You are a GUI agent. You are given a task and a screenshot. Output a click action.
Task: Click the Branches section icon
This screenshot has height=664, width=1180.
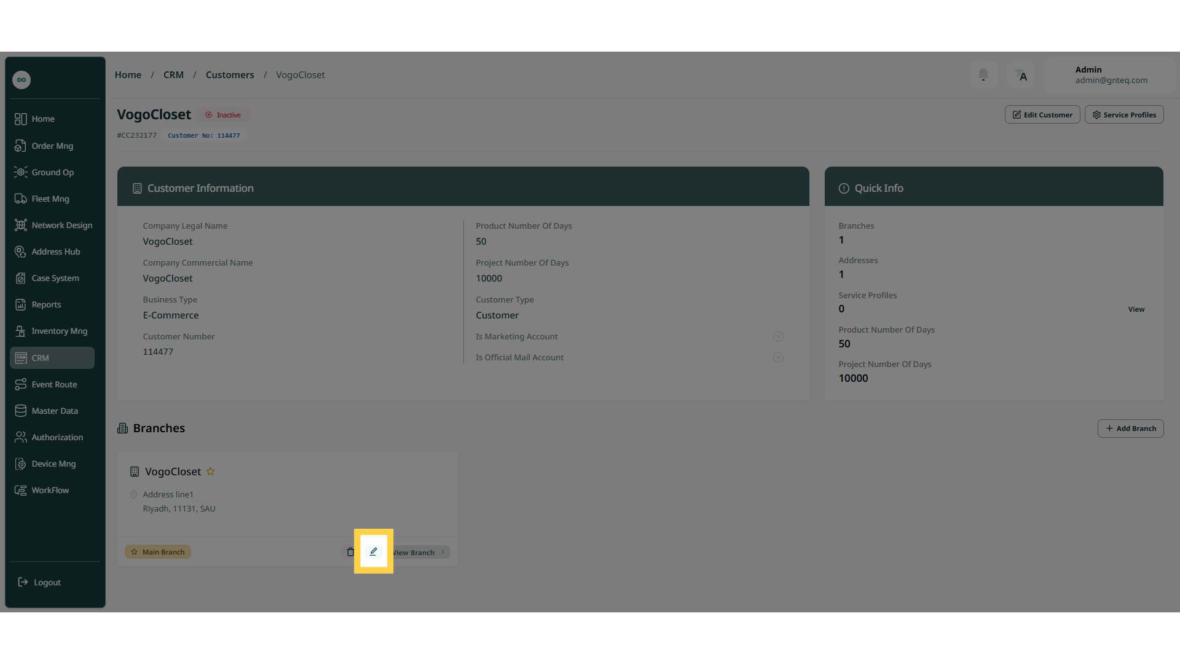[122, 429]
